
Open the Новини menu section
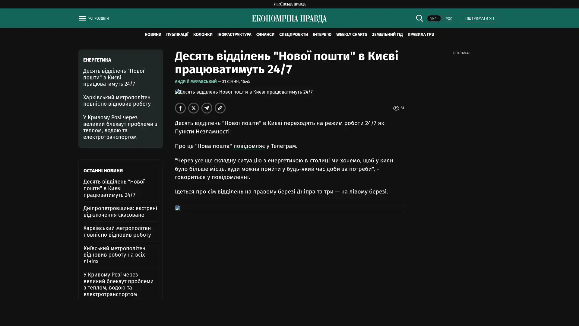click(x=153, y=34)
